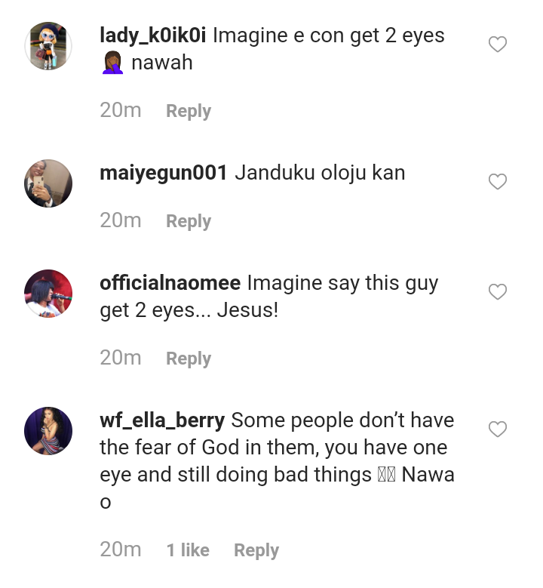Open the maiyegun001 username link
Screen dimensions: 543x588
coord(163,173)
